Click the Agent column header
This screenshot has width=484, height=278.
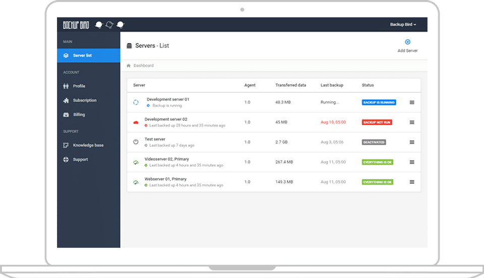tap(250, 85)
